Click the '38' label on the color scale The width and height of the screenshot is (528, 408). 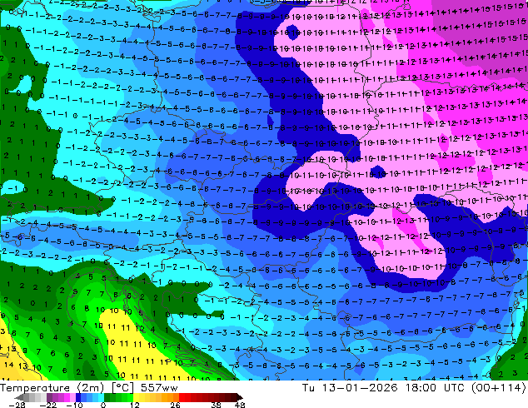tap(217, 405)
